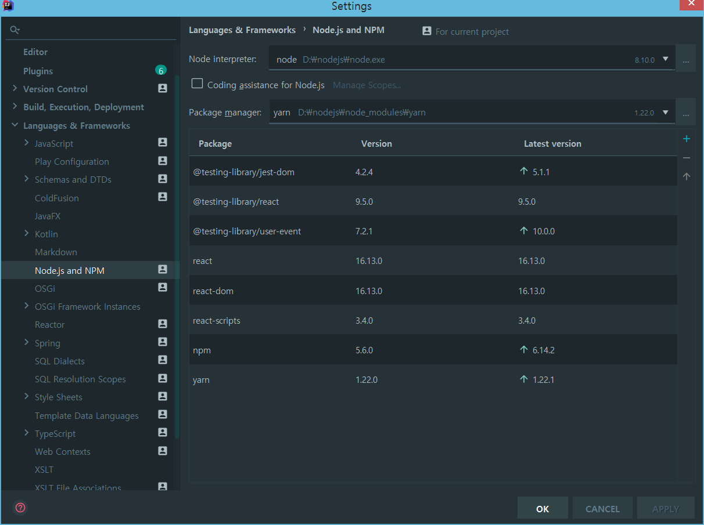
Task: Expand the JavaScript settings node
Action: [26, 143]
